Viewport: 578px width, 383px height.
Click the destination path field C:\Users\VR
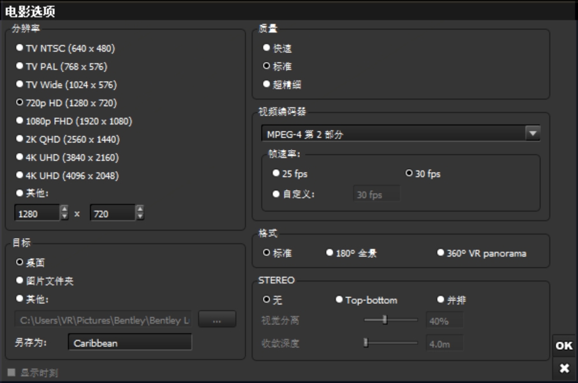tap(103, 320)
